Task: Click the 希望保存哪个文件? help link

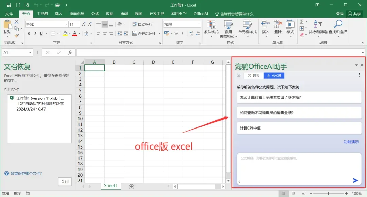Action: [26, 173]
